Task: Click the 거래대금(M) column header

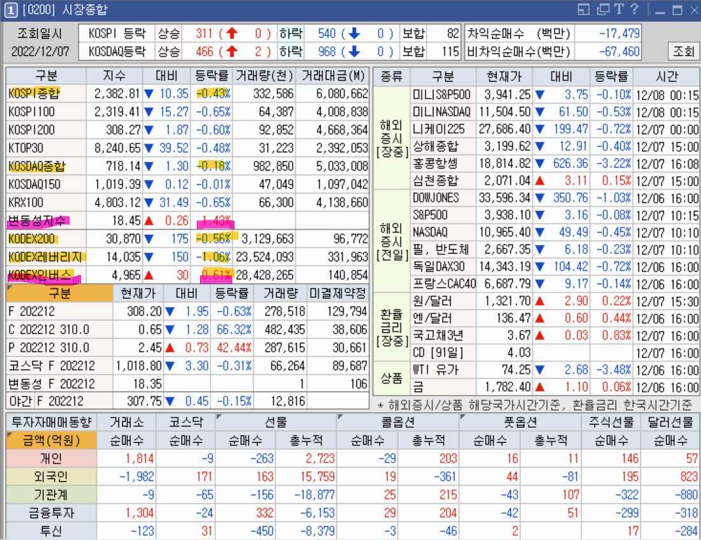Action: [333, 76]
